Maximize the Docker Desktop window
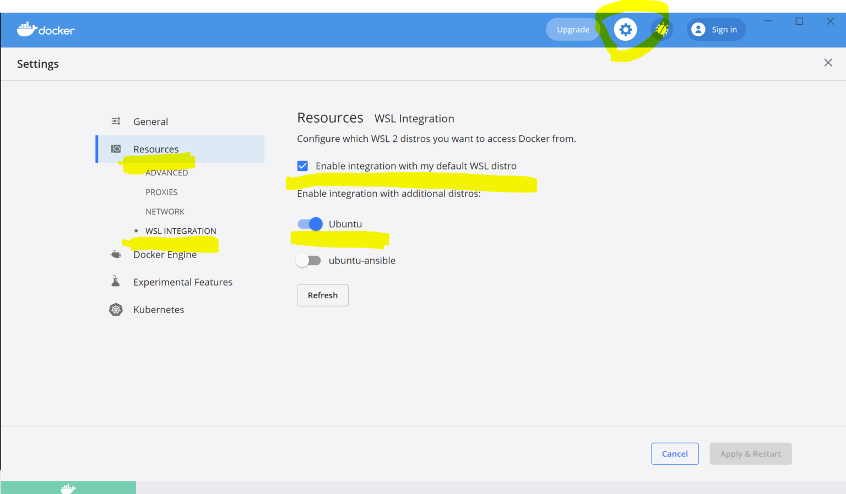846x494 pixels. tap(799, 21)
